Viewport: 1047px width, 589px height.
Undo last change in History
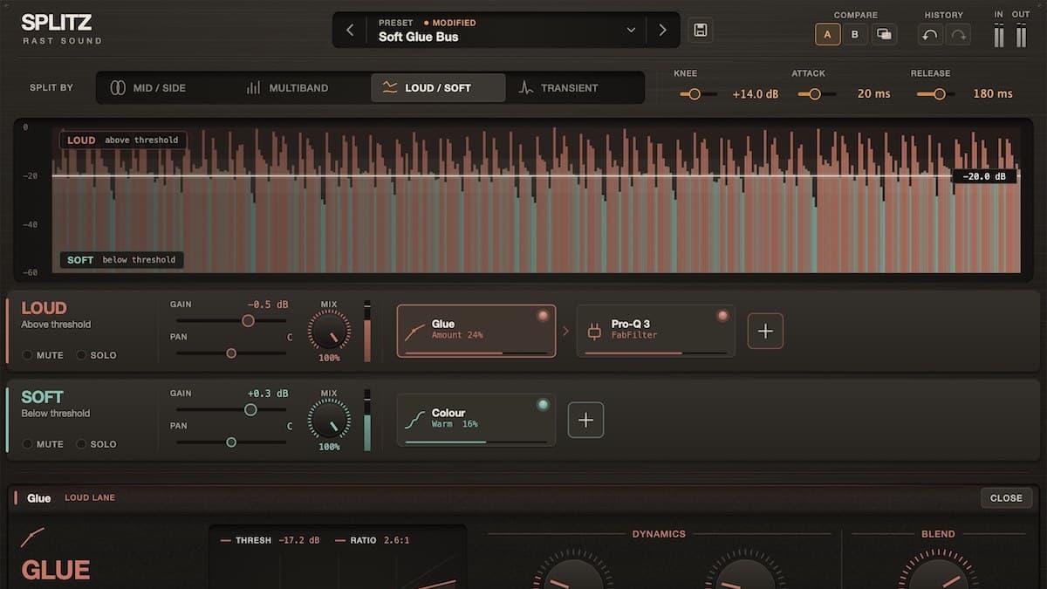(x=930, y=35)
